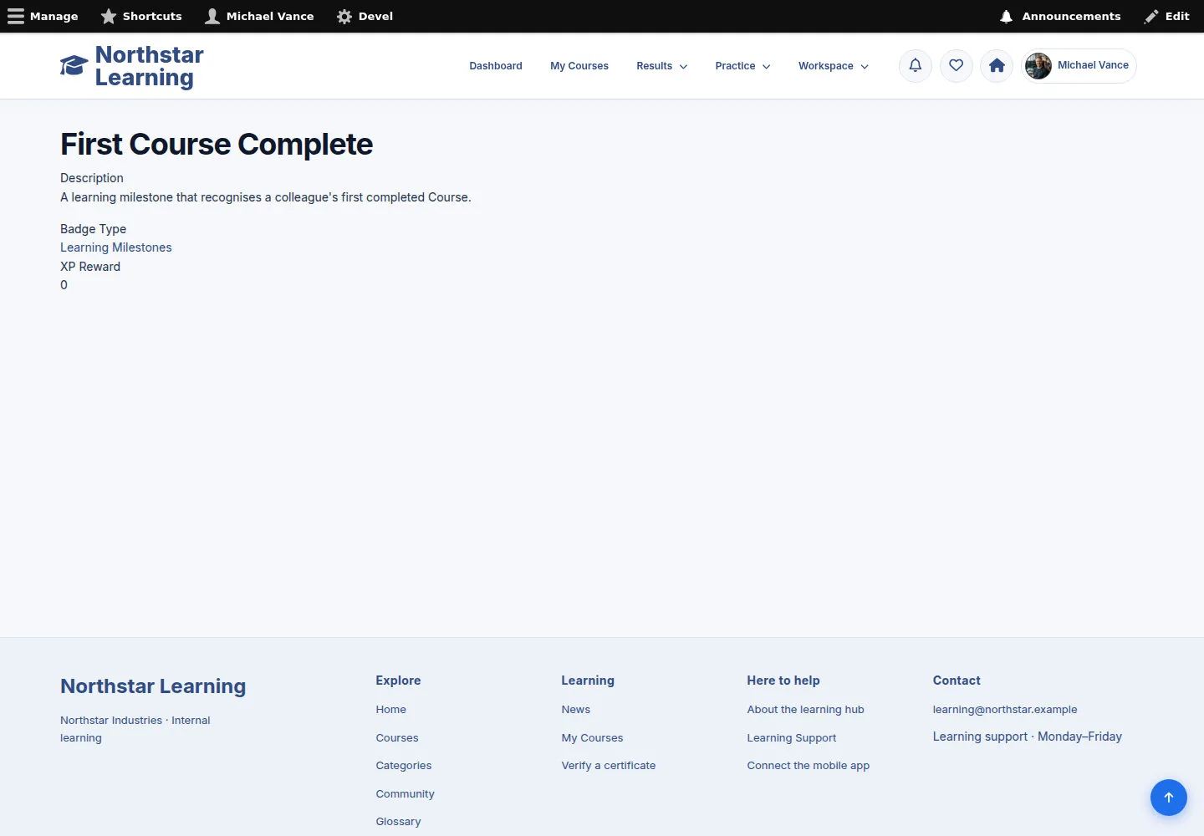Open My Courses in the footer

593,738
